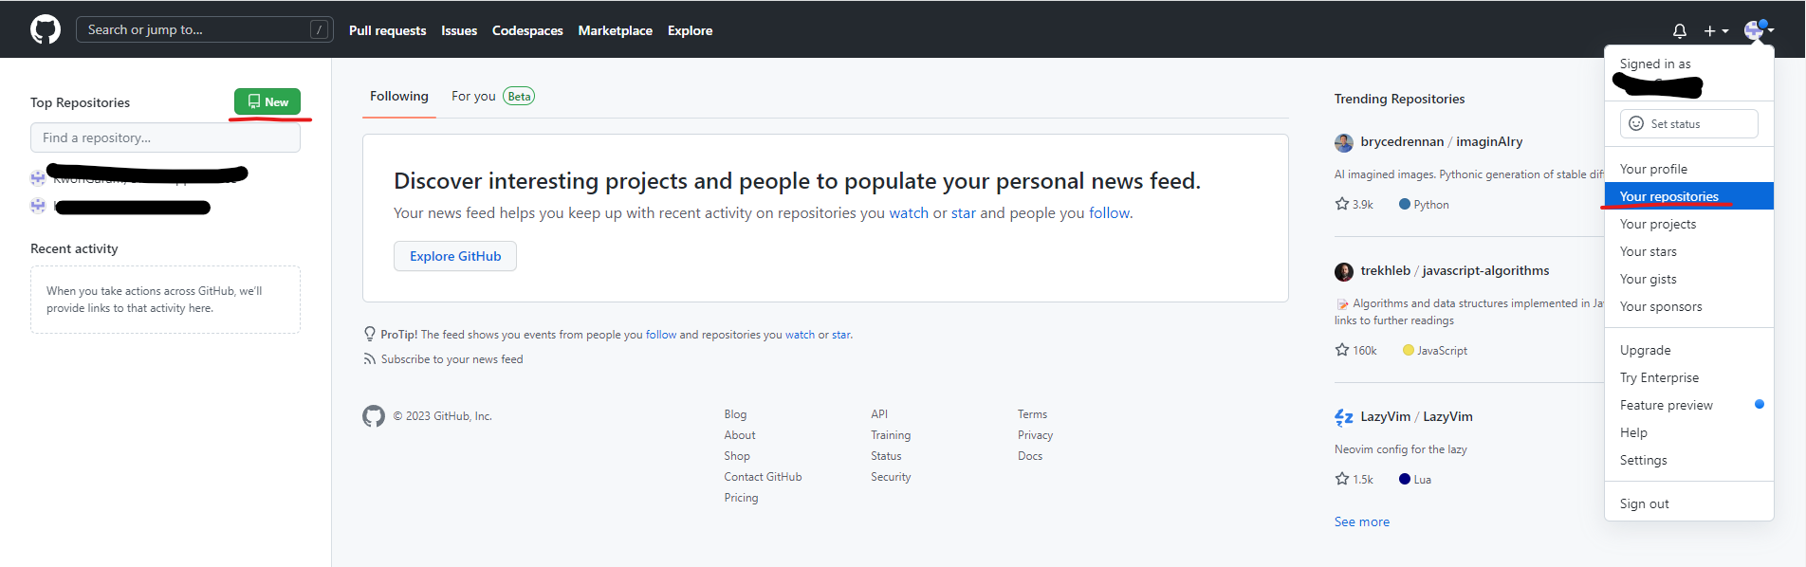Expand the plus create-new dropdown
Image resolution: width=1806 pixels, height=567 pixels.
[1716, 30]
